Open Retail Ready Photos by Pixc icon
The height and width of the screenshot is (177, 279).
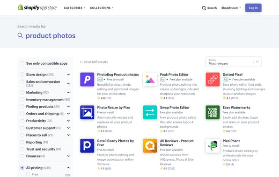pos(87,146)
